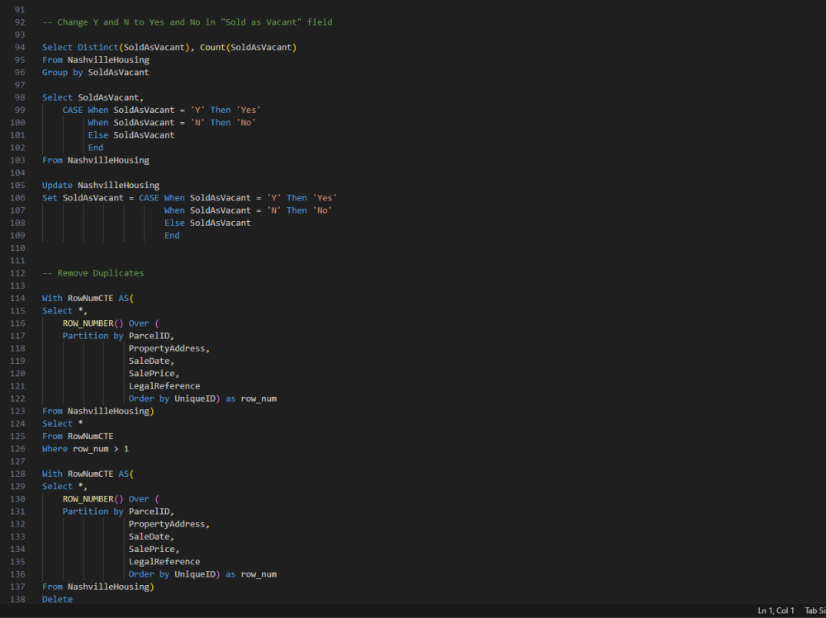The width and height of the screenshot is (826, 618).
Task: Click 'From NashvilleHousing)' on line 137
Action: click(x=98, y=587)
